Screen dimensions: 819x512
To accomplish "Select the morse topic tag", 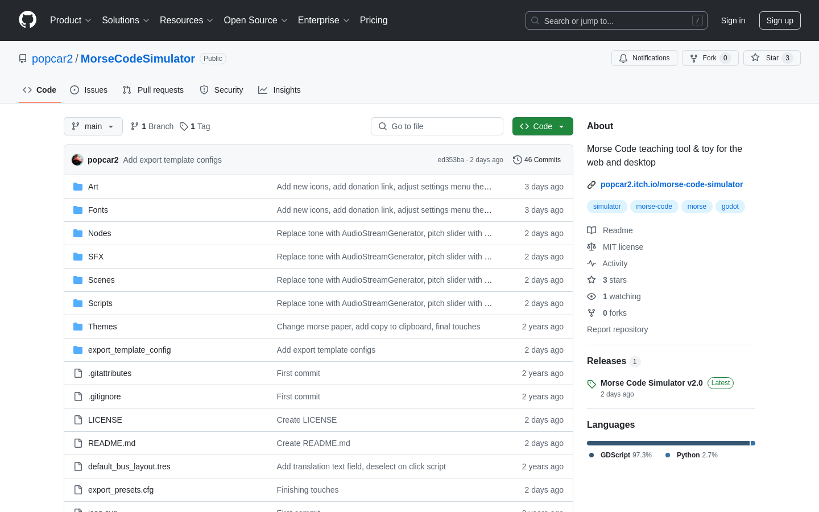I will click(697, 207).
